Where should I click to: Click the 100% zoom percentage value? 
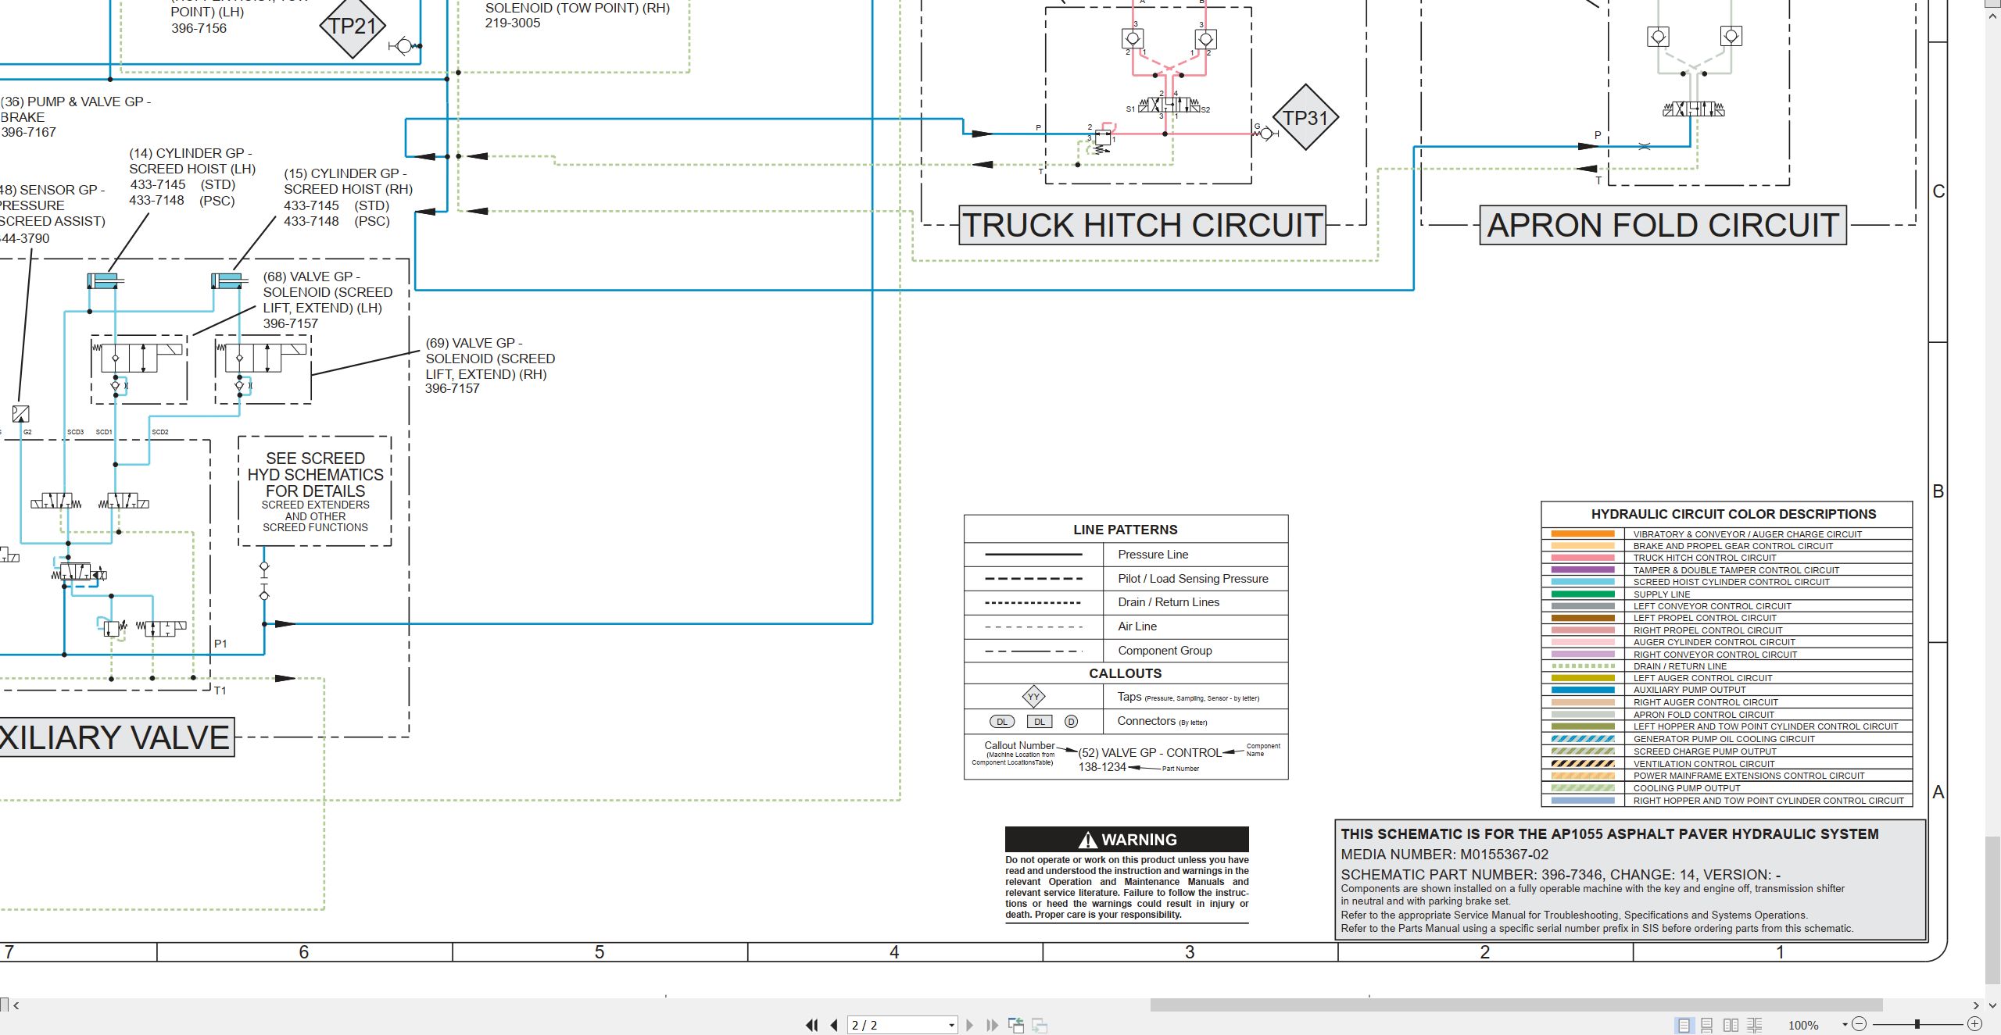[x=1803, y=1025]
